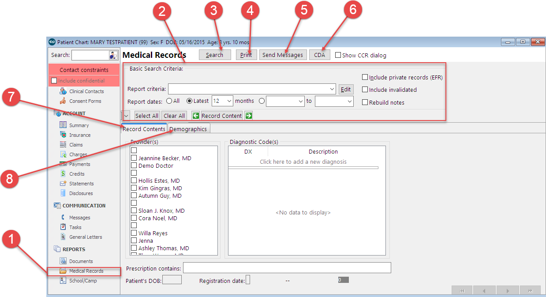Click the patient search icon beside Search box
This screenshot has width=546, height=297.
click(113, 55)
